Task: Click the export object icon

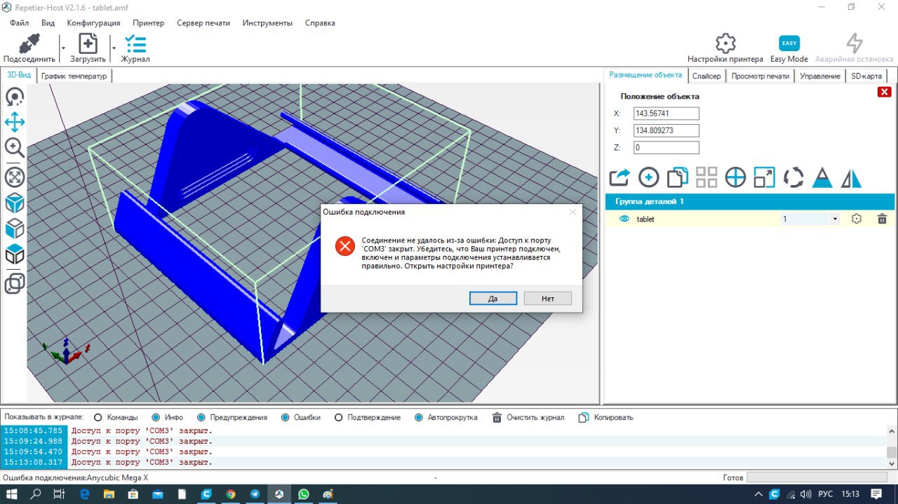Action: click(x=619, y=177)
